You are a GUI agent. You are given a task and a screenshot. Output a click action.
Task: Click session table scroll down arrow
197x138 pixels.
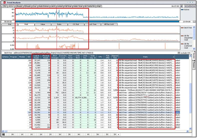tap(190, 128)
